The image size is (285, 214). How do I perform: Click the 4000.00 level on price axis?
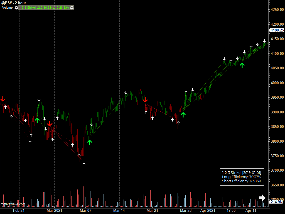click(x=277, y=83)
